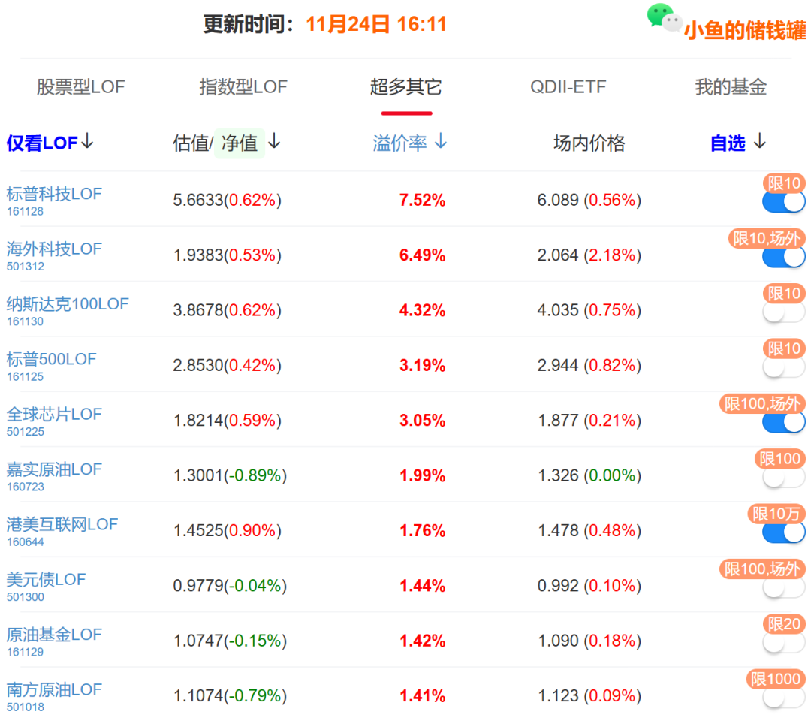Enable the toggle for 纳斯达克100LOF

(x=783, y=312)
